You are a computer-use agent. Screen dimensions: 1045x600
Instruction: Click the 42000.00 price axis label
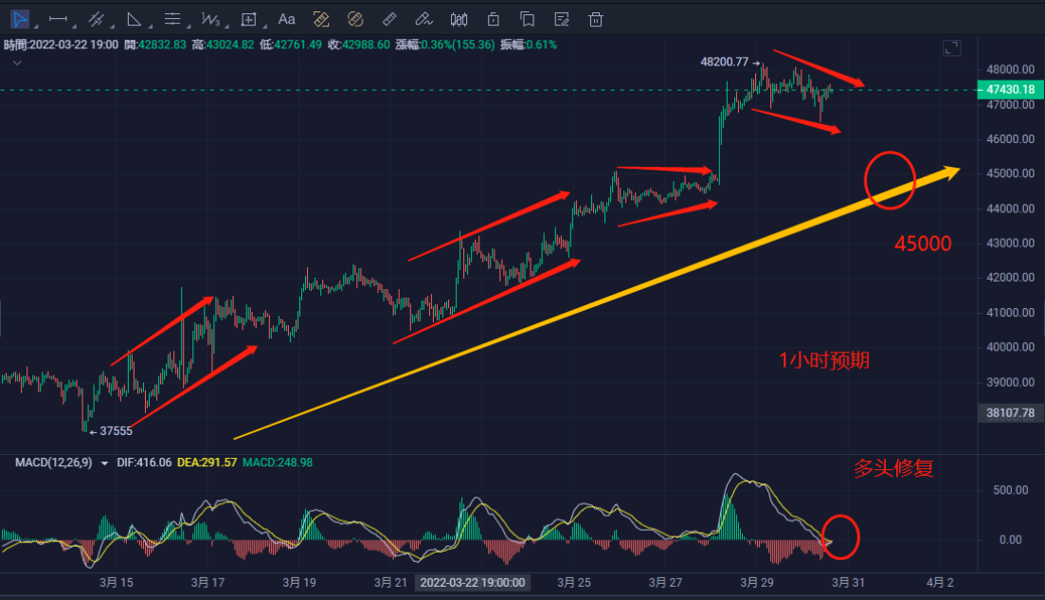coord(1010,278)
